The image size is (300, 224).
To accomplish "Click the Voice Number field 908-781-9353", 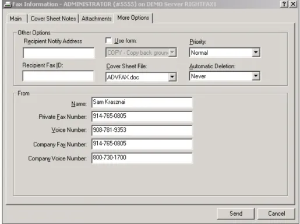I will [x=142, y=130].
